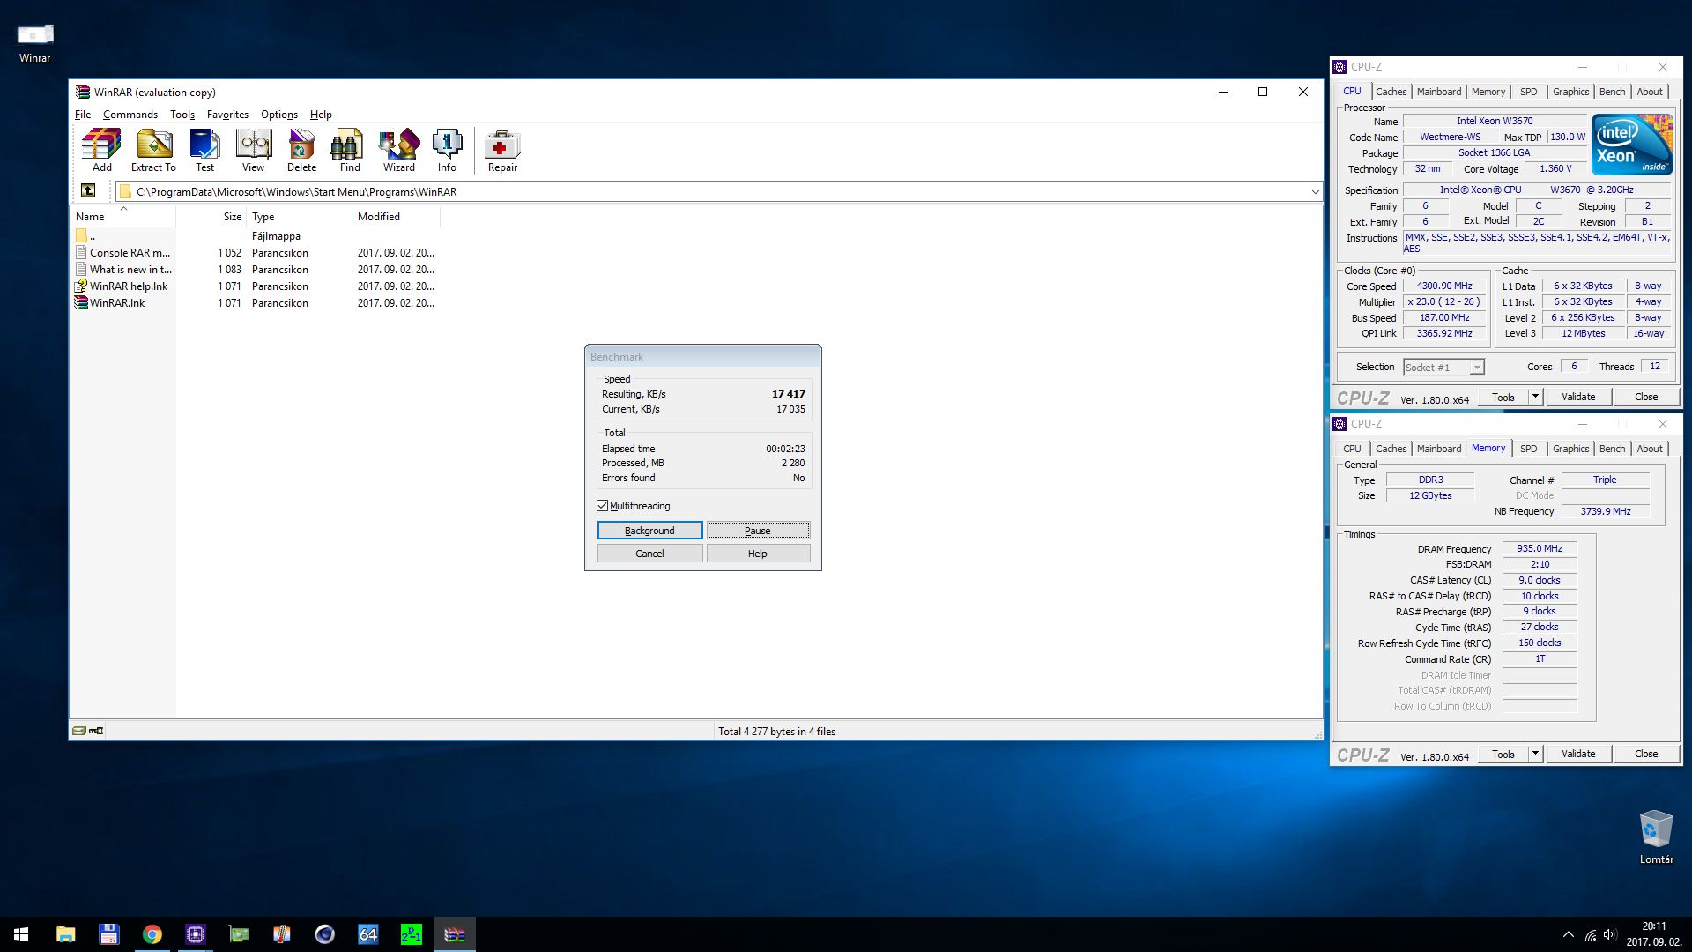Image resolution: width=1692 pixels, height=952 pixels.
Task: Switch to Mainboard tab in upper CPU-Z
Action: click(1439, 92)
